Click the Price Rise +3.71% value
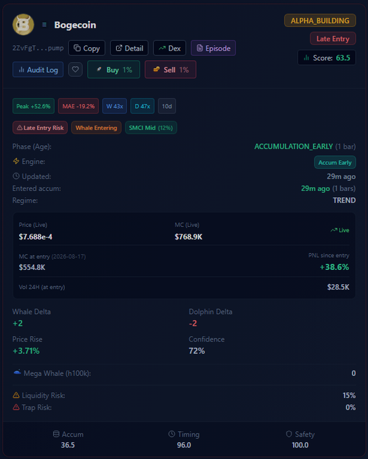This screenshot has width=368, height=459. tap(26, 351)
